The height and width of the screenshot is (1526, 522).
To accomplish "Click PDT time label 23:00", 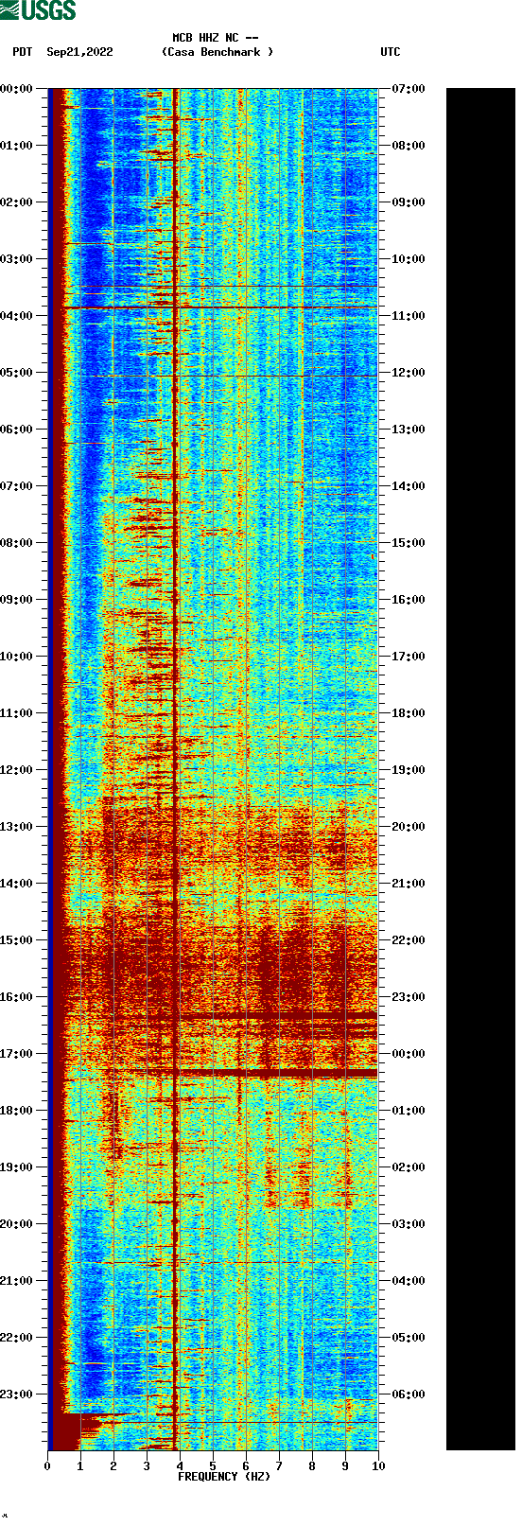I will pos(17,1394).
